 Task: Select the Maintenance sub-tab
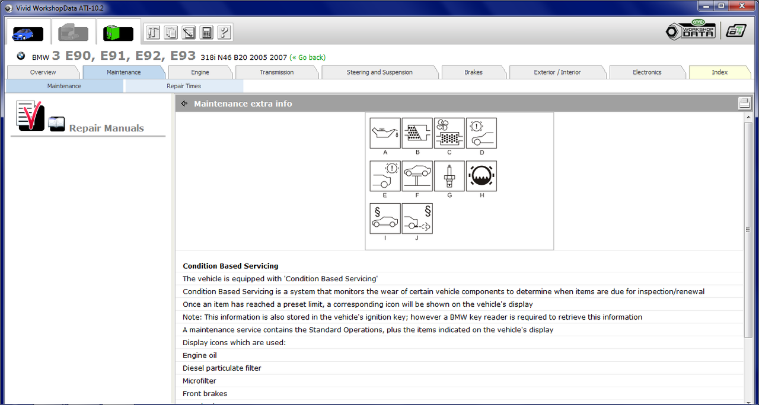[65, 86]
